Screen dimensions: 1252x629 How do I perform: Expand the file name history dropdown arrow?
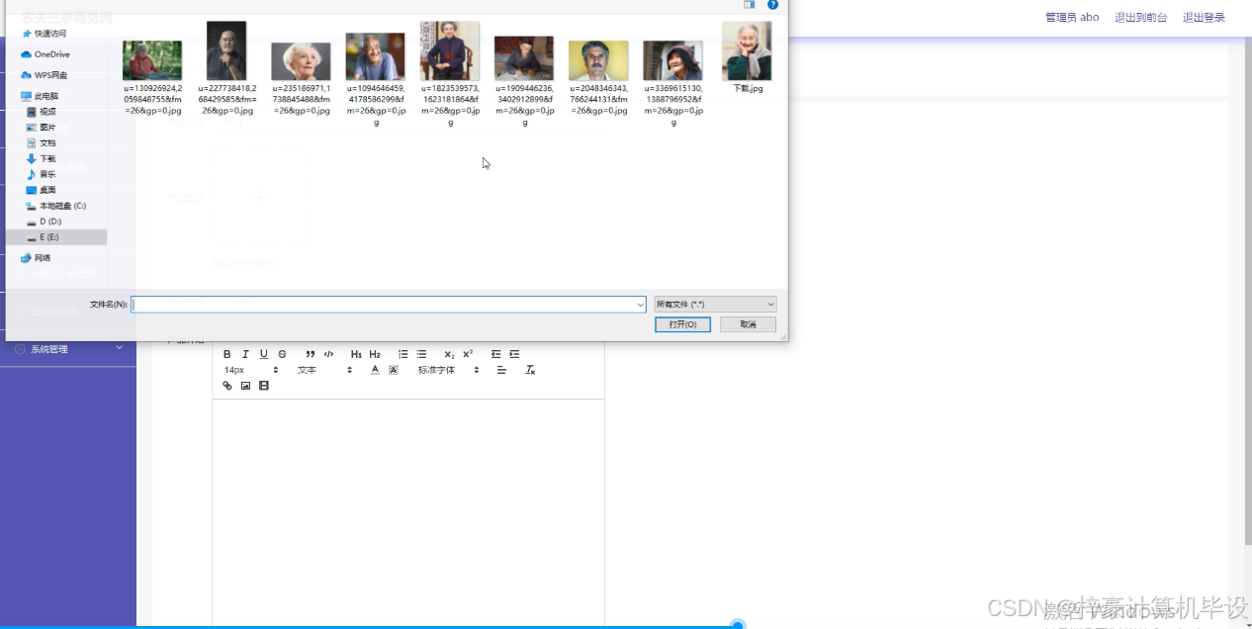[x=641, y=305]
